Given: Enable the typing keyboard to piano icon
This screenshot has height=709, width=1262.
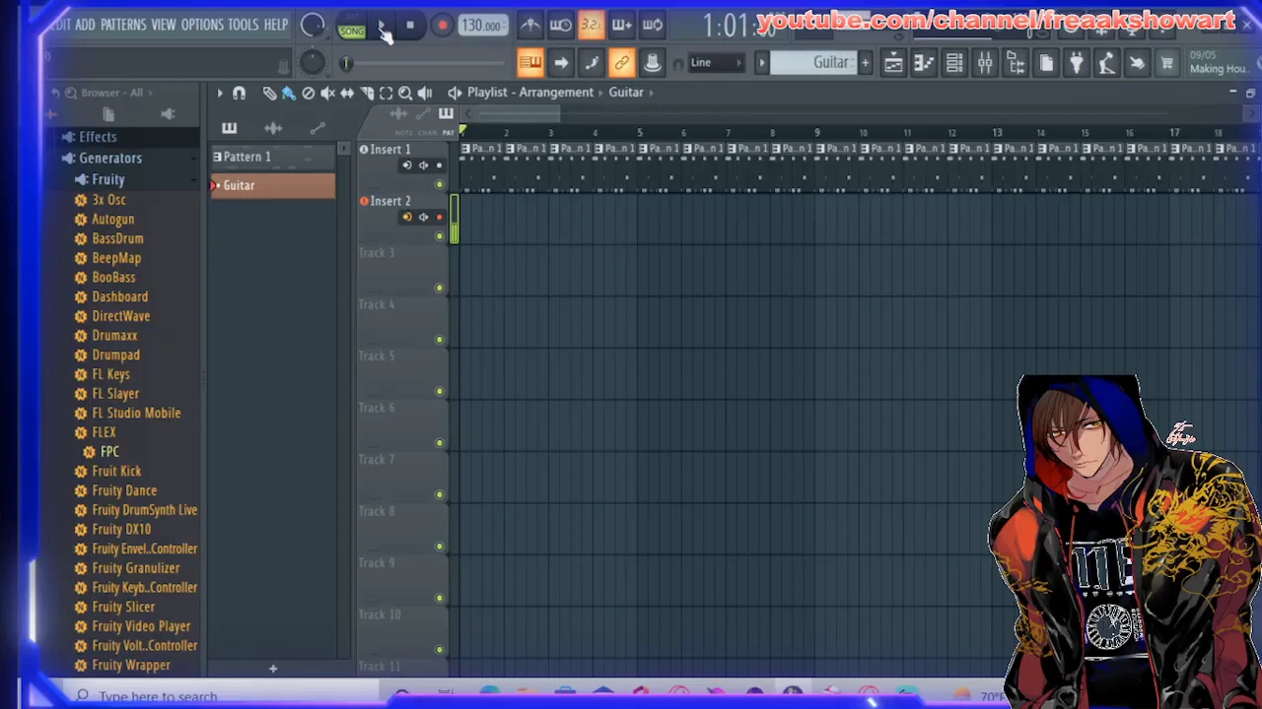Looking at the screenshot, I should pyautogui.click(x=530, y=63).
